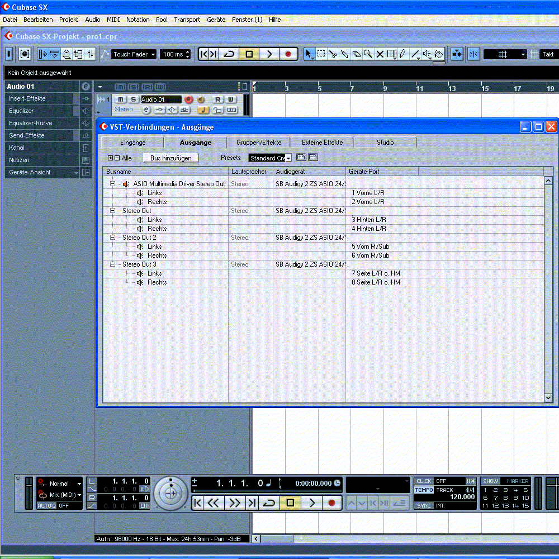
Task: Expand or collapse Alle buses
Action: click(x=120, y=158)
